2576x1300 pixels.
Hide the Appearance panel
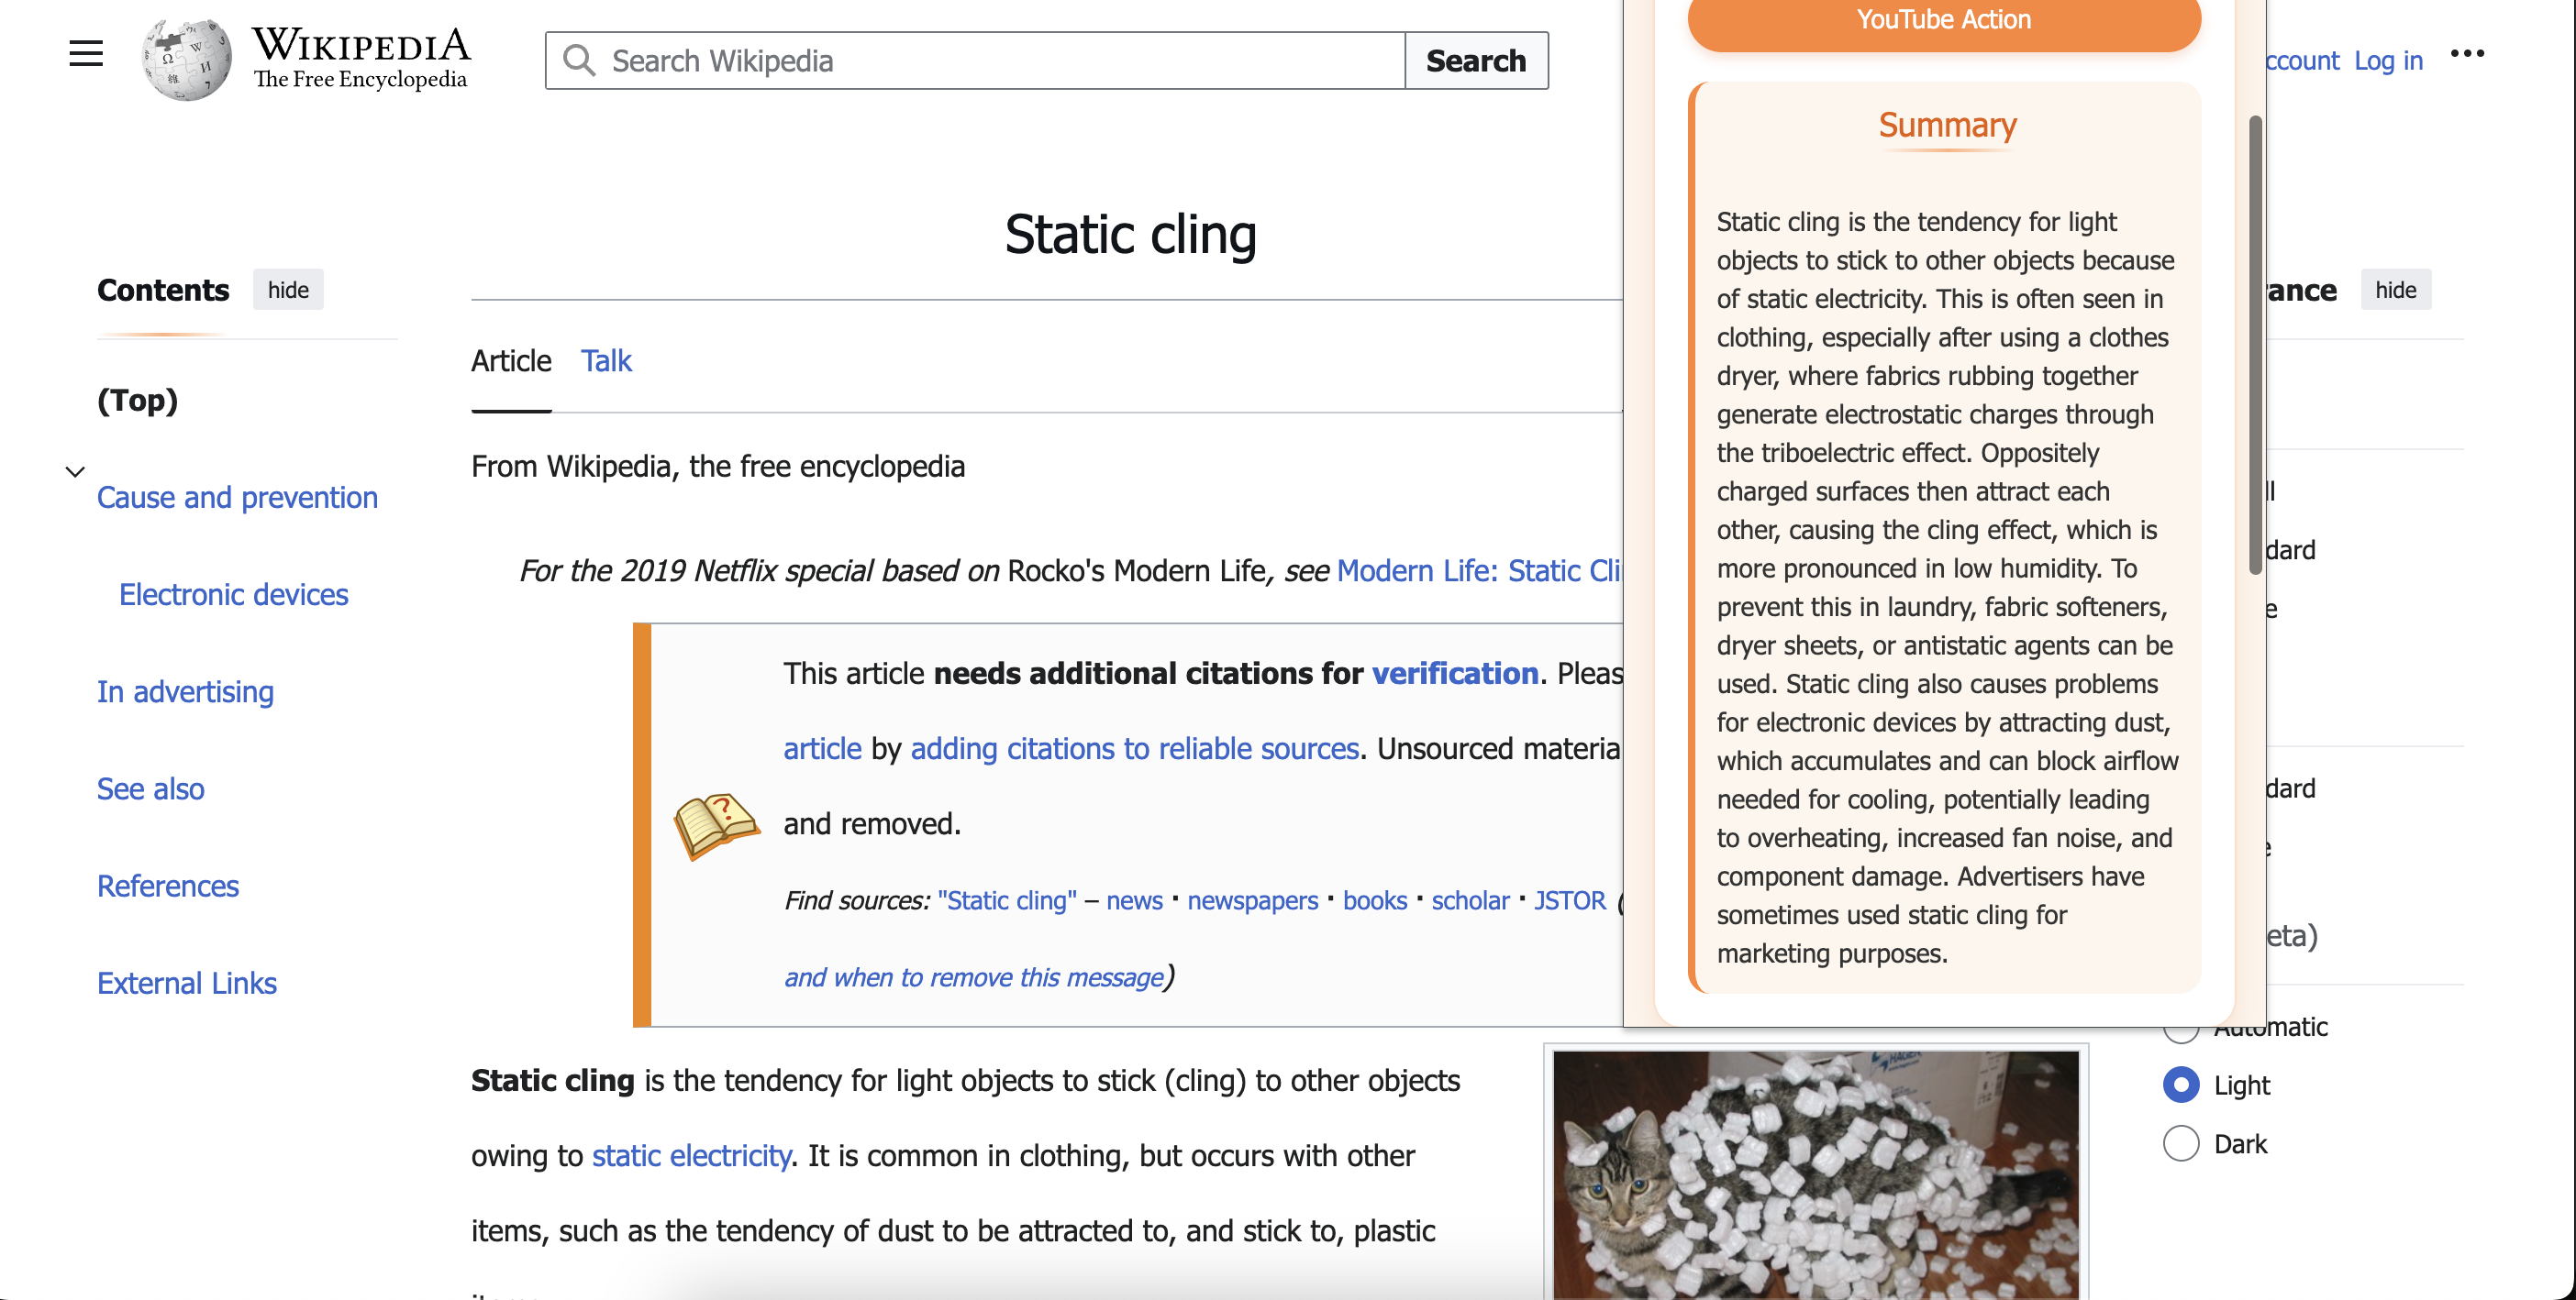2395,290
